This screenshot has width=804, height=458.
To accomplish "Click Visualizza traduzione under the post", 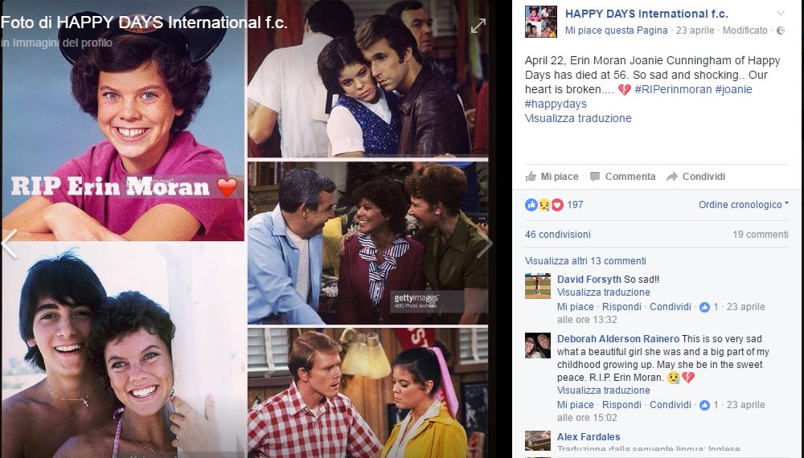I will click(x=578, y=118).
